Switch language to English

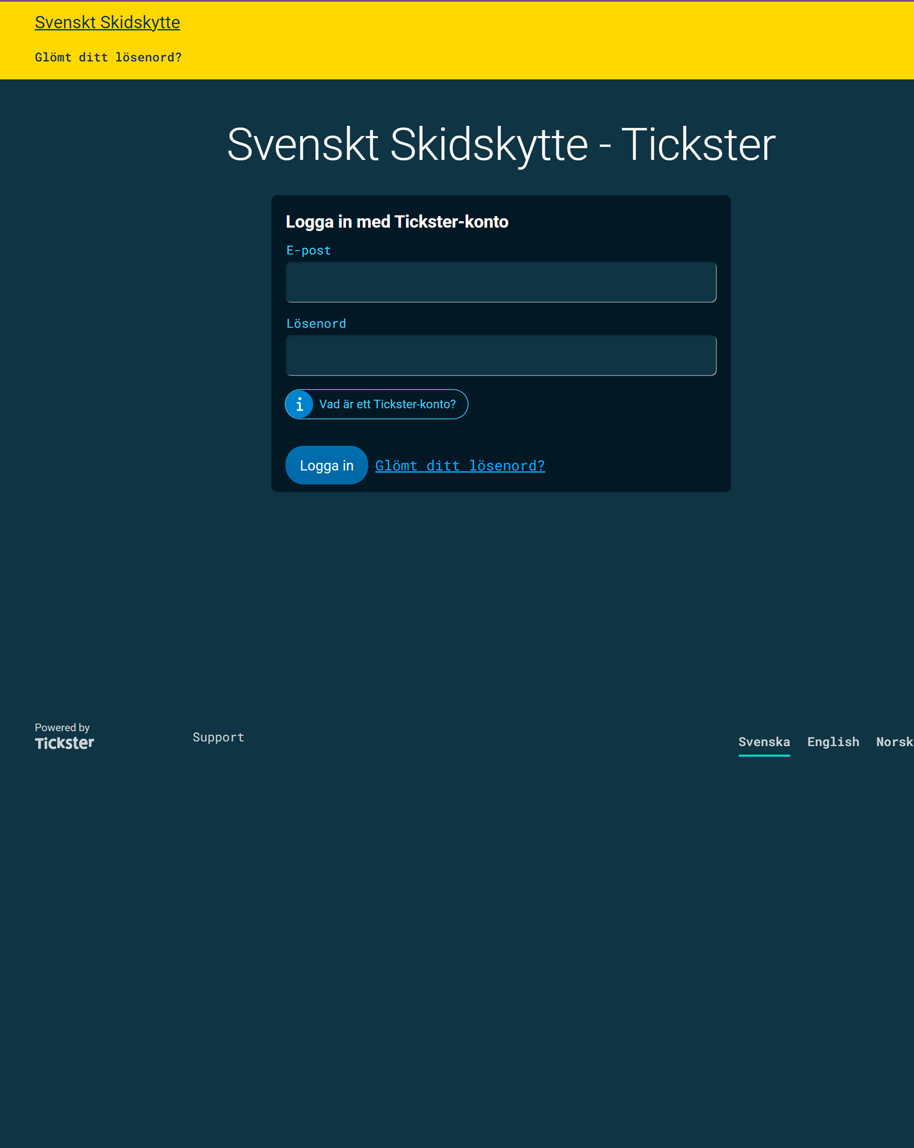coord(833,742)
